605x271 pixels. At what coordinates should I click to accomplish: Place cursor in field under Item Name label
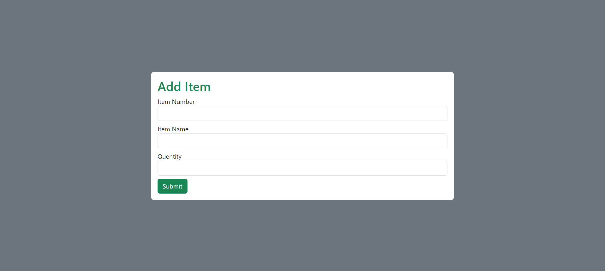[302, 141]
